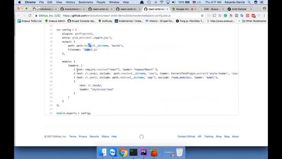Switch to the Antd Sample tab
This screenshot has height=159, width=282.
point(239,9)
